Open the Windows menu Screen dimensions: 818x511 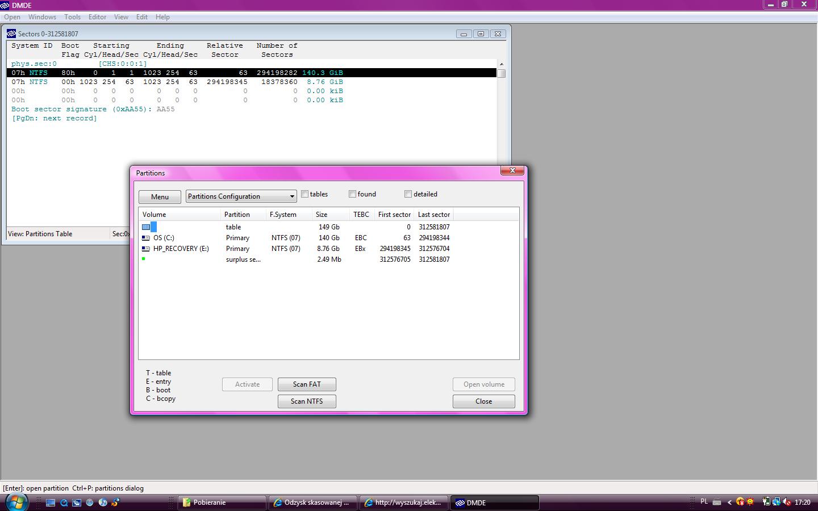click(x=42, y=17)
